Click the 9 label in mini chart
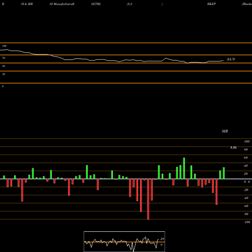The image size is (252, 252). (161, 245)
